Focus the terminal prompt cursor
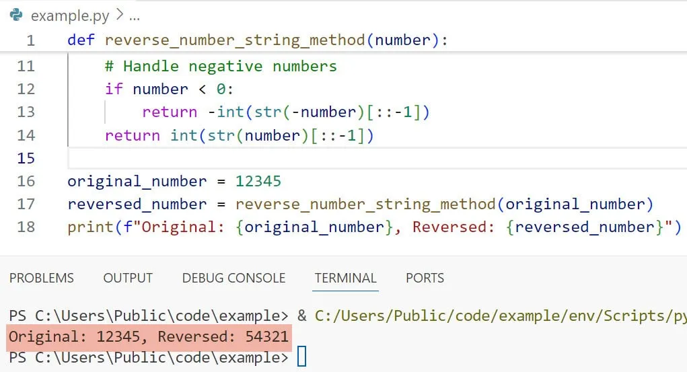This screenshot has width=687, height=372. click(301, 357)
